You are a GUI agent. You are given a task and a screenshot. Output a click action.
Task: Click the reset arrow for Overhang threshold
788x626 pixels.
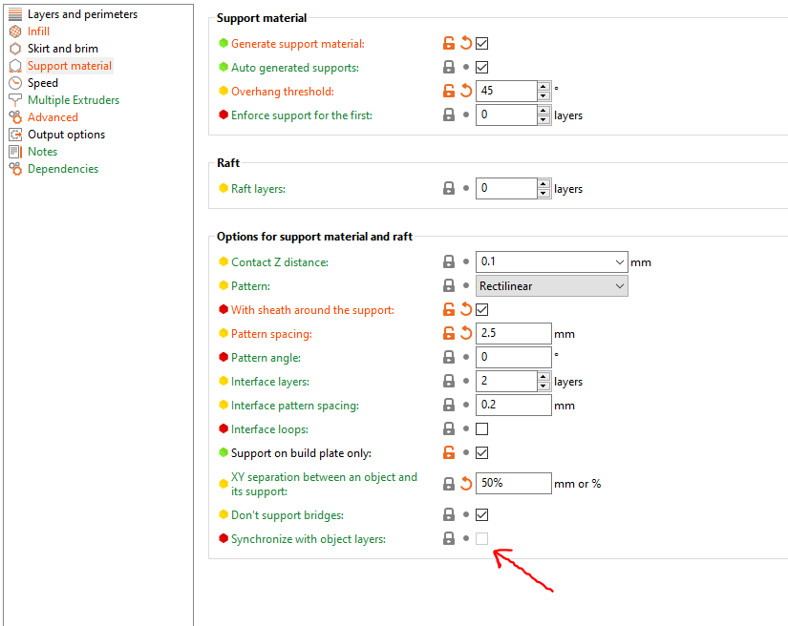(x=464, y=91)
